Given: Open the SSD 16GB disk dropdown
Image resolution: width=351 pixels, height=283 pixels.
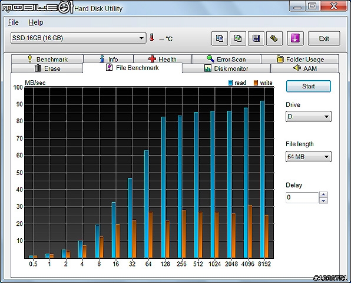Looking at the screenshot, I should [78, 38].
